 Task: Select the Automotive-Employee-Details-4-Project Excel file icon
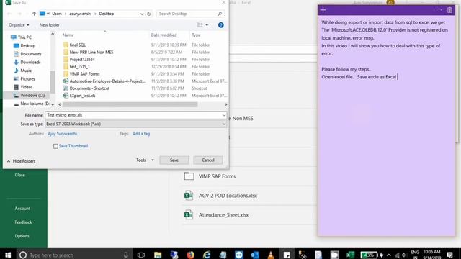pyautogui.click(x=66, y=81)
